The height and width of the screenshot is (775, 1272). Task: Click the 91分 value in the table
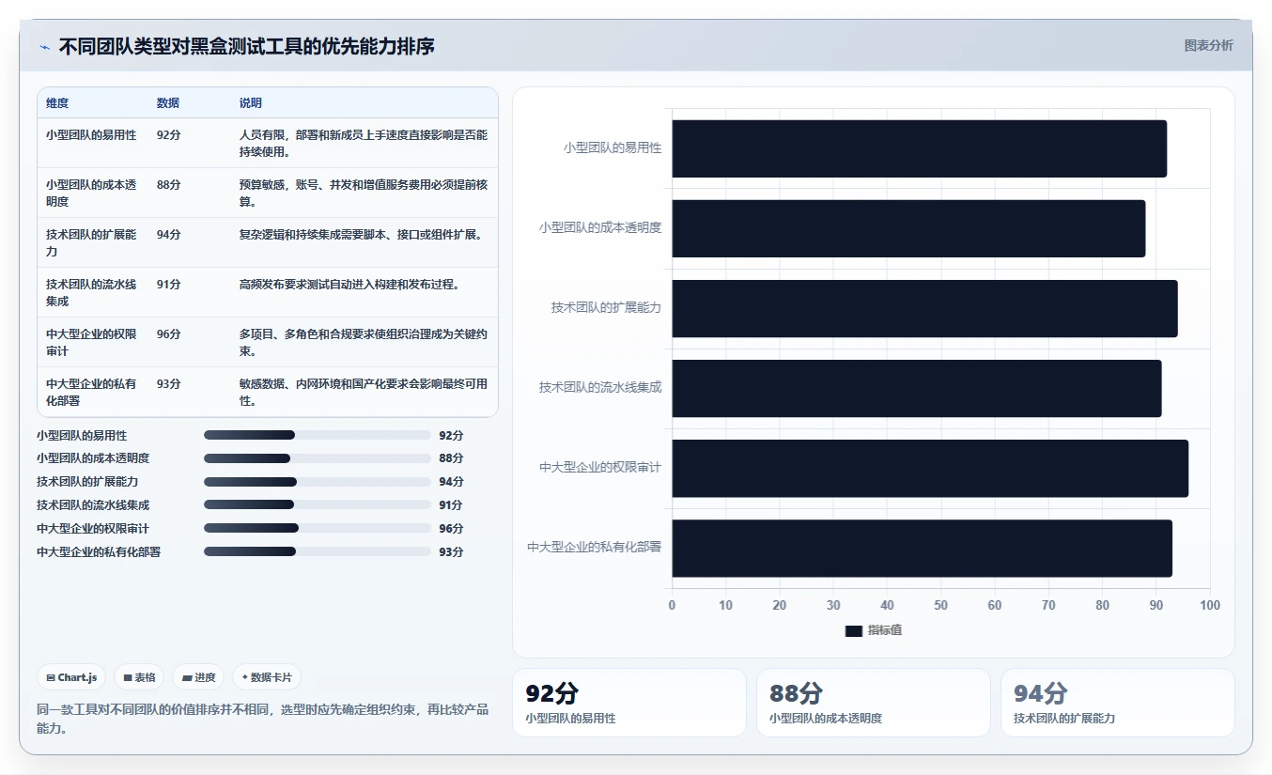[169, 285]
